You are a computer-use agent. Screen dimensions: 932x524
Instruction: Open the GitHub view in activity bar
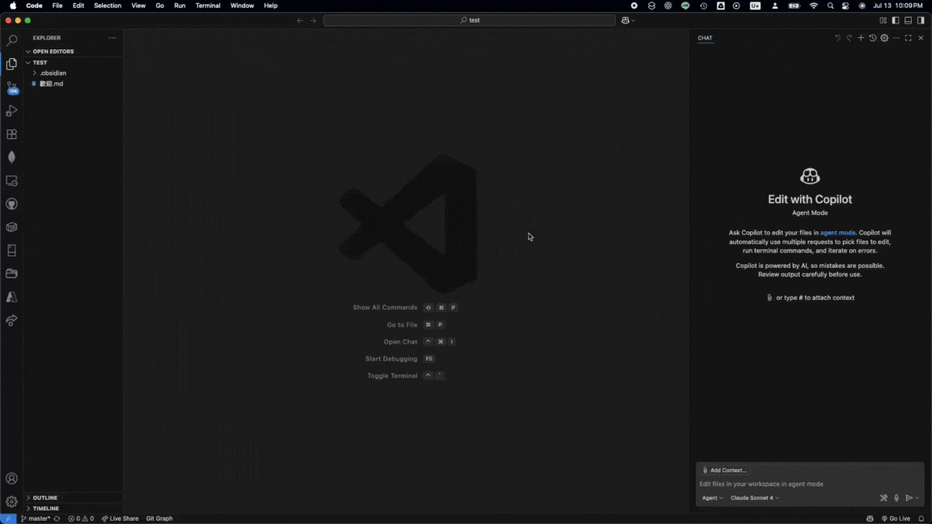coord(11,205)
